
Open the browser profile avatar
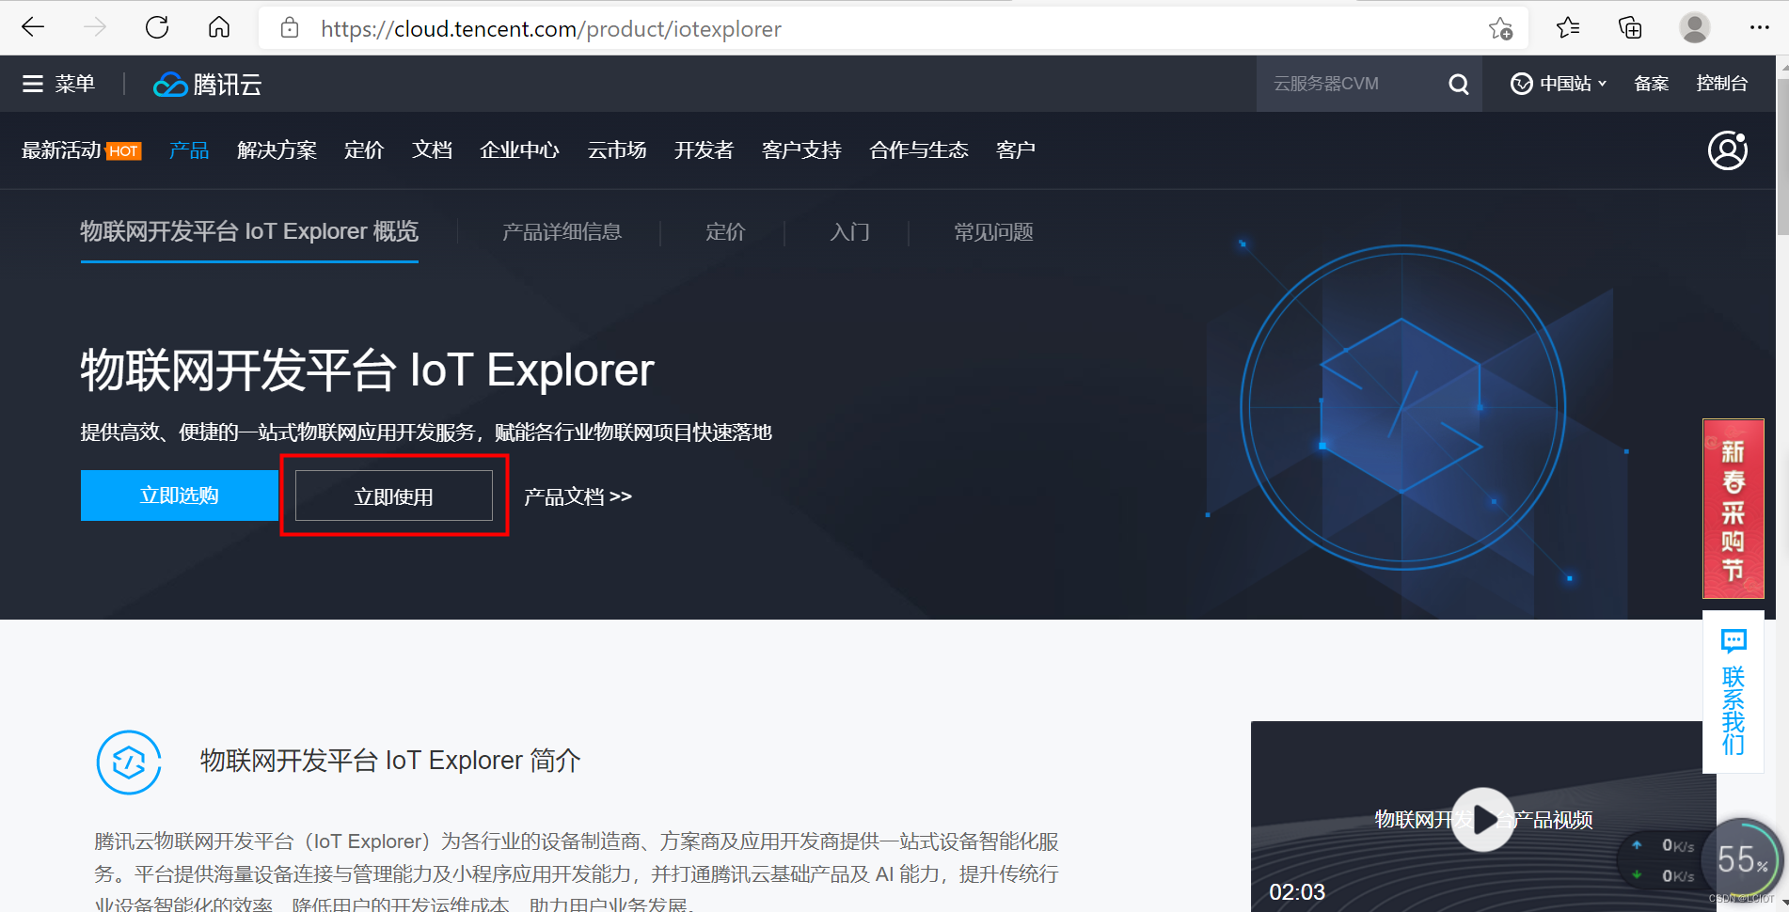(x=1695, y=28)
